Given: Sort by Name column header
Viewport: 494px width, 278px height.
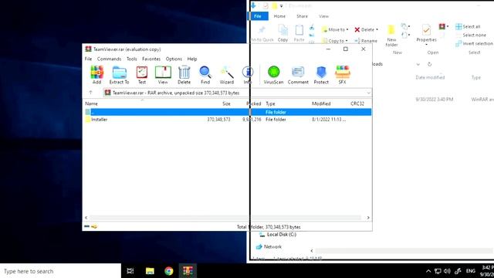Looking at the screenshot, I should [x=91, y=103].
